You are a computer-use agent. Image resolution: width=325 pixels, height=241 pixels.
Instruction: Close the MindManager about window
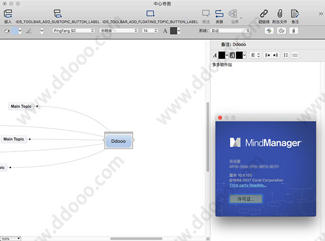point(220,118)
